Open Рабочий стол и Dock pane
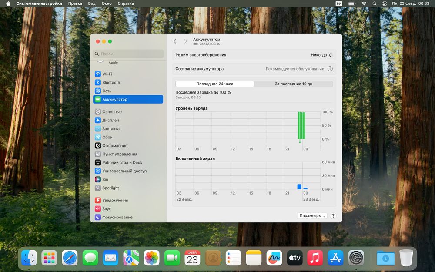Screen dimensions: 435x272 coord(128,162)
